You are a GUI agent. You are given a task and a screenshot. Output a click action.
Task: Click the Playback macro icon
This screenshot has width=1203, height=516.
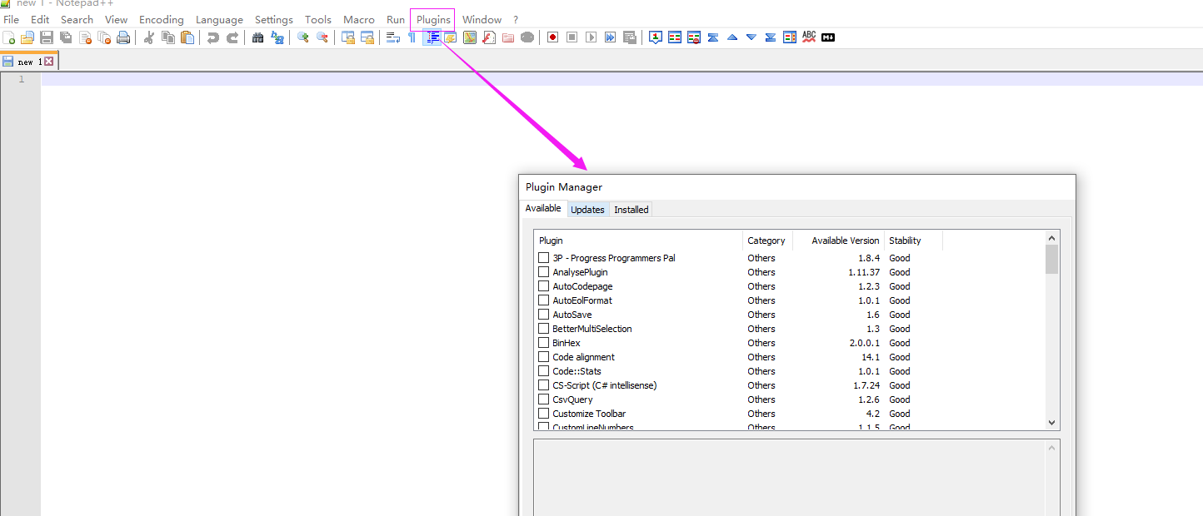point(591,37)
